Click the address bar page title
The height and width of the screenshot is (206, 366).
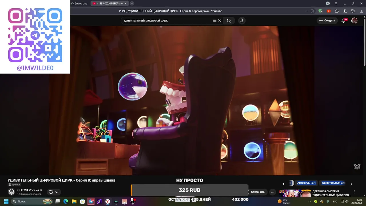pos(171,11)
